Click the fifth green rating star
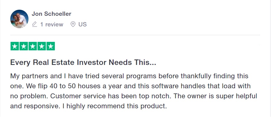This screenshot has width=271, height=118. point(51,46)
